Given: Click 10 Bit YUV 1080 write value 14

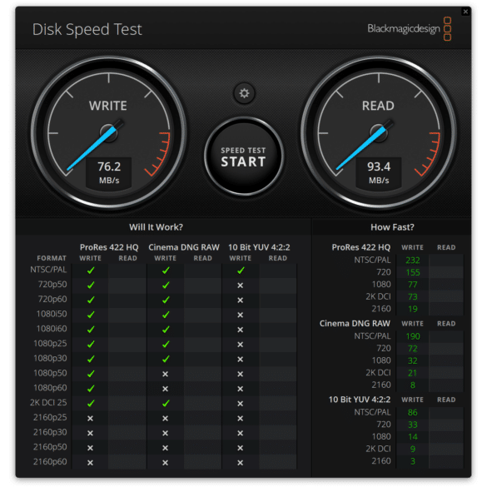Looking at the screenshot, I should [x=413, y=437].
